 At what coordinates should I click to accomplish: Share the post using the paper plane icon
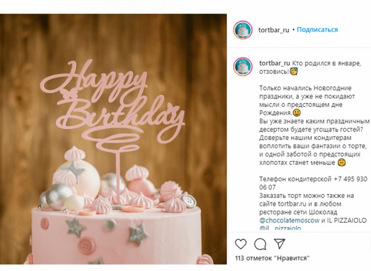(279, 244)
